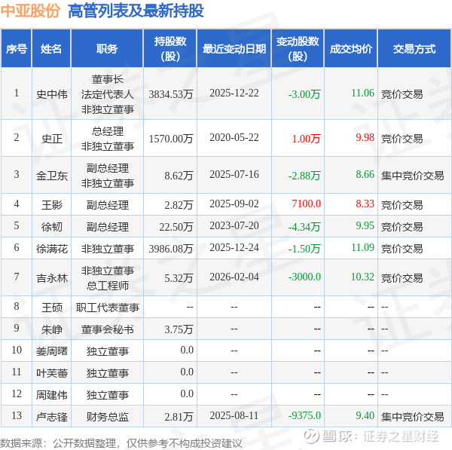452x450 pixels.
Task: Click the average price 9.98
Action: (x=365, y=137)
